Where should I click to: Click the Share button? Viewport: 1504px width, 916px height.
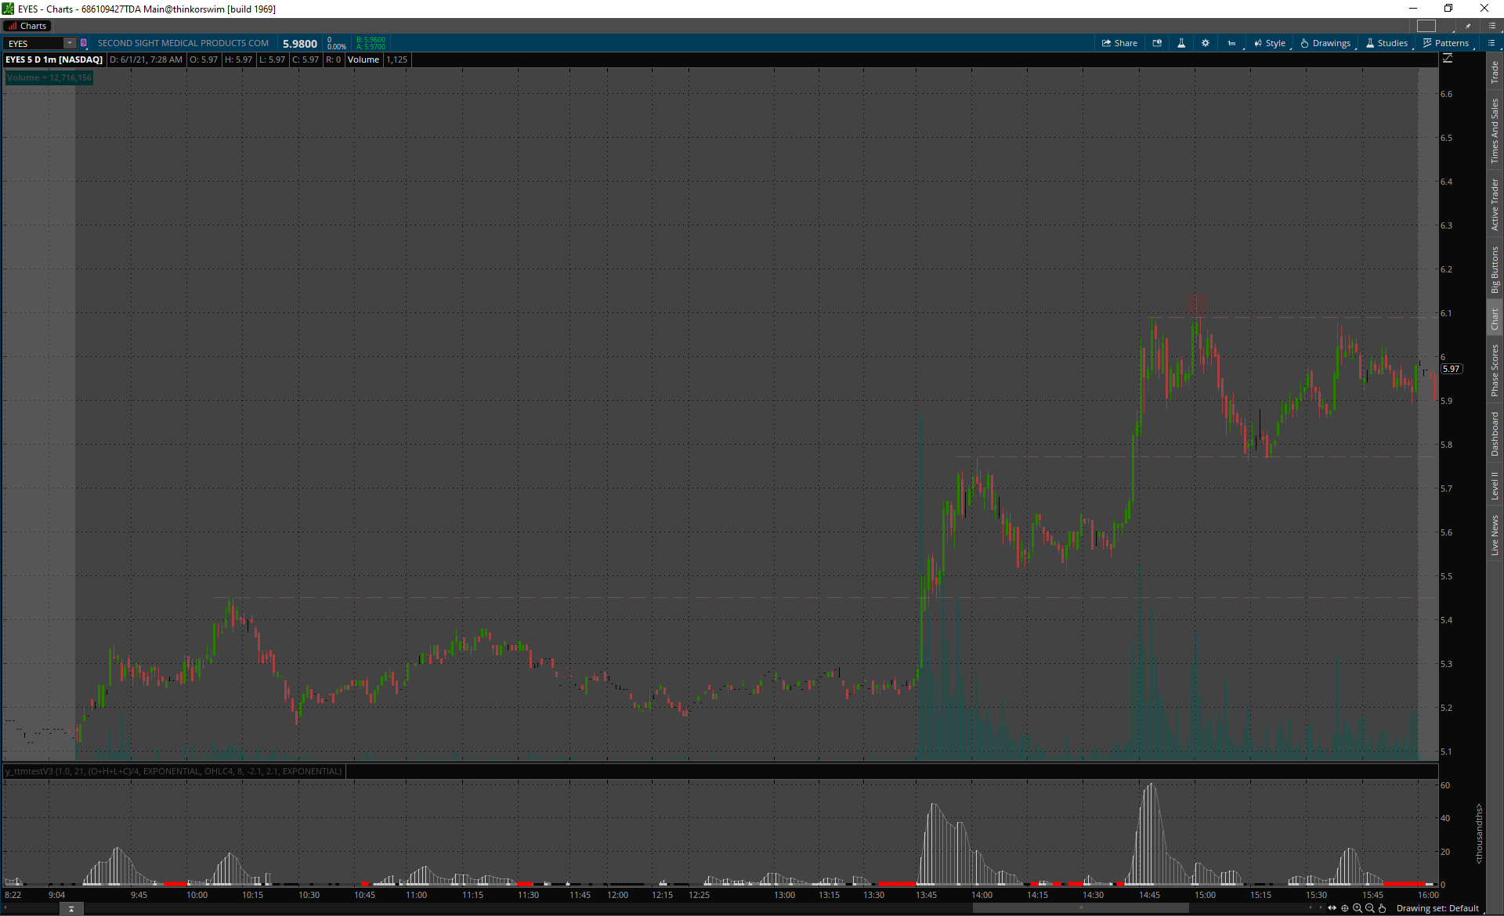click(x=1119, y=43)
